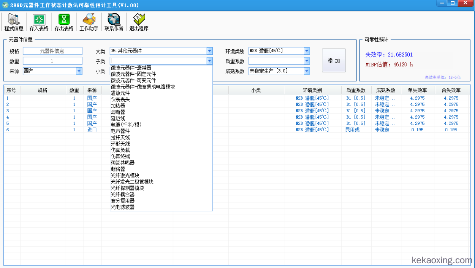The image size is (475, 268).
Task: Click the 存入表格 import table icon
Action: [x=39, y=22]
